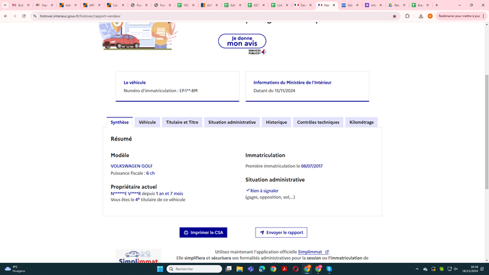The height and width of the screenshot is (275, 489).
Task: Click the address bar URL field
Action: 213,16
